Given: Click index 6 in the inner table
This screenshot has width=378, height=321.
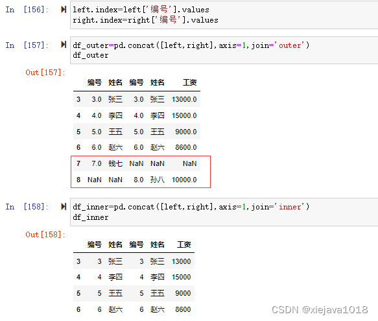Looking at the screenshot, I should coord(78,309).
